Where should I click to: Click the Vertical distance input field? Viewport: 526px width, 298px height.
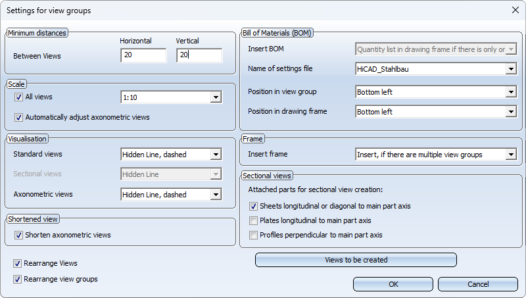click(x=199, y=55)
